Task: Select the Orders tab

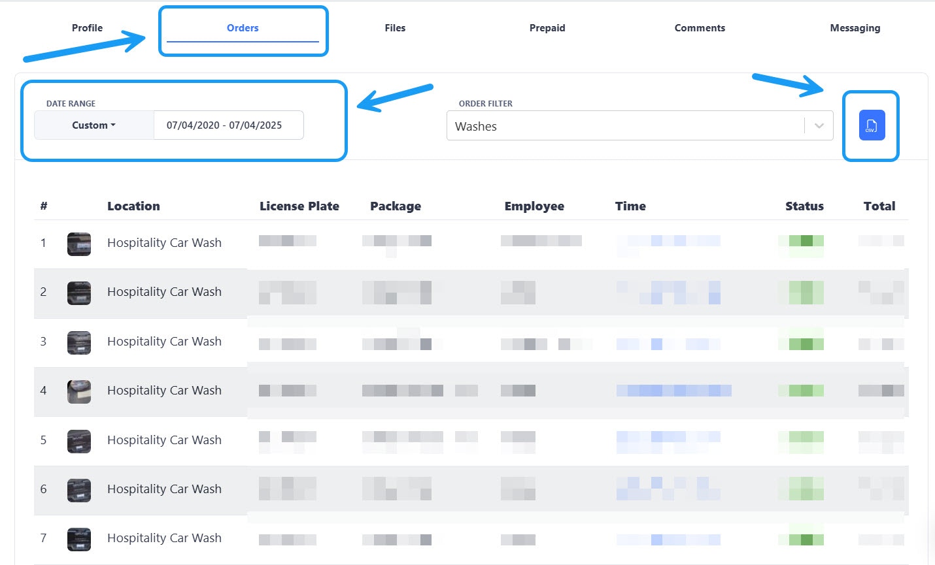Action: pos(243,28)
